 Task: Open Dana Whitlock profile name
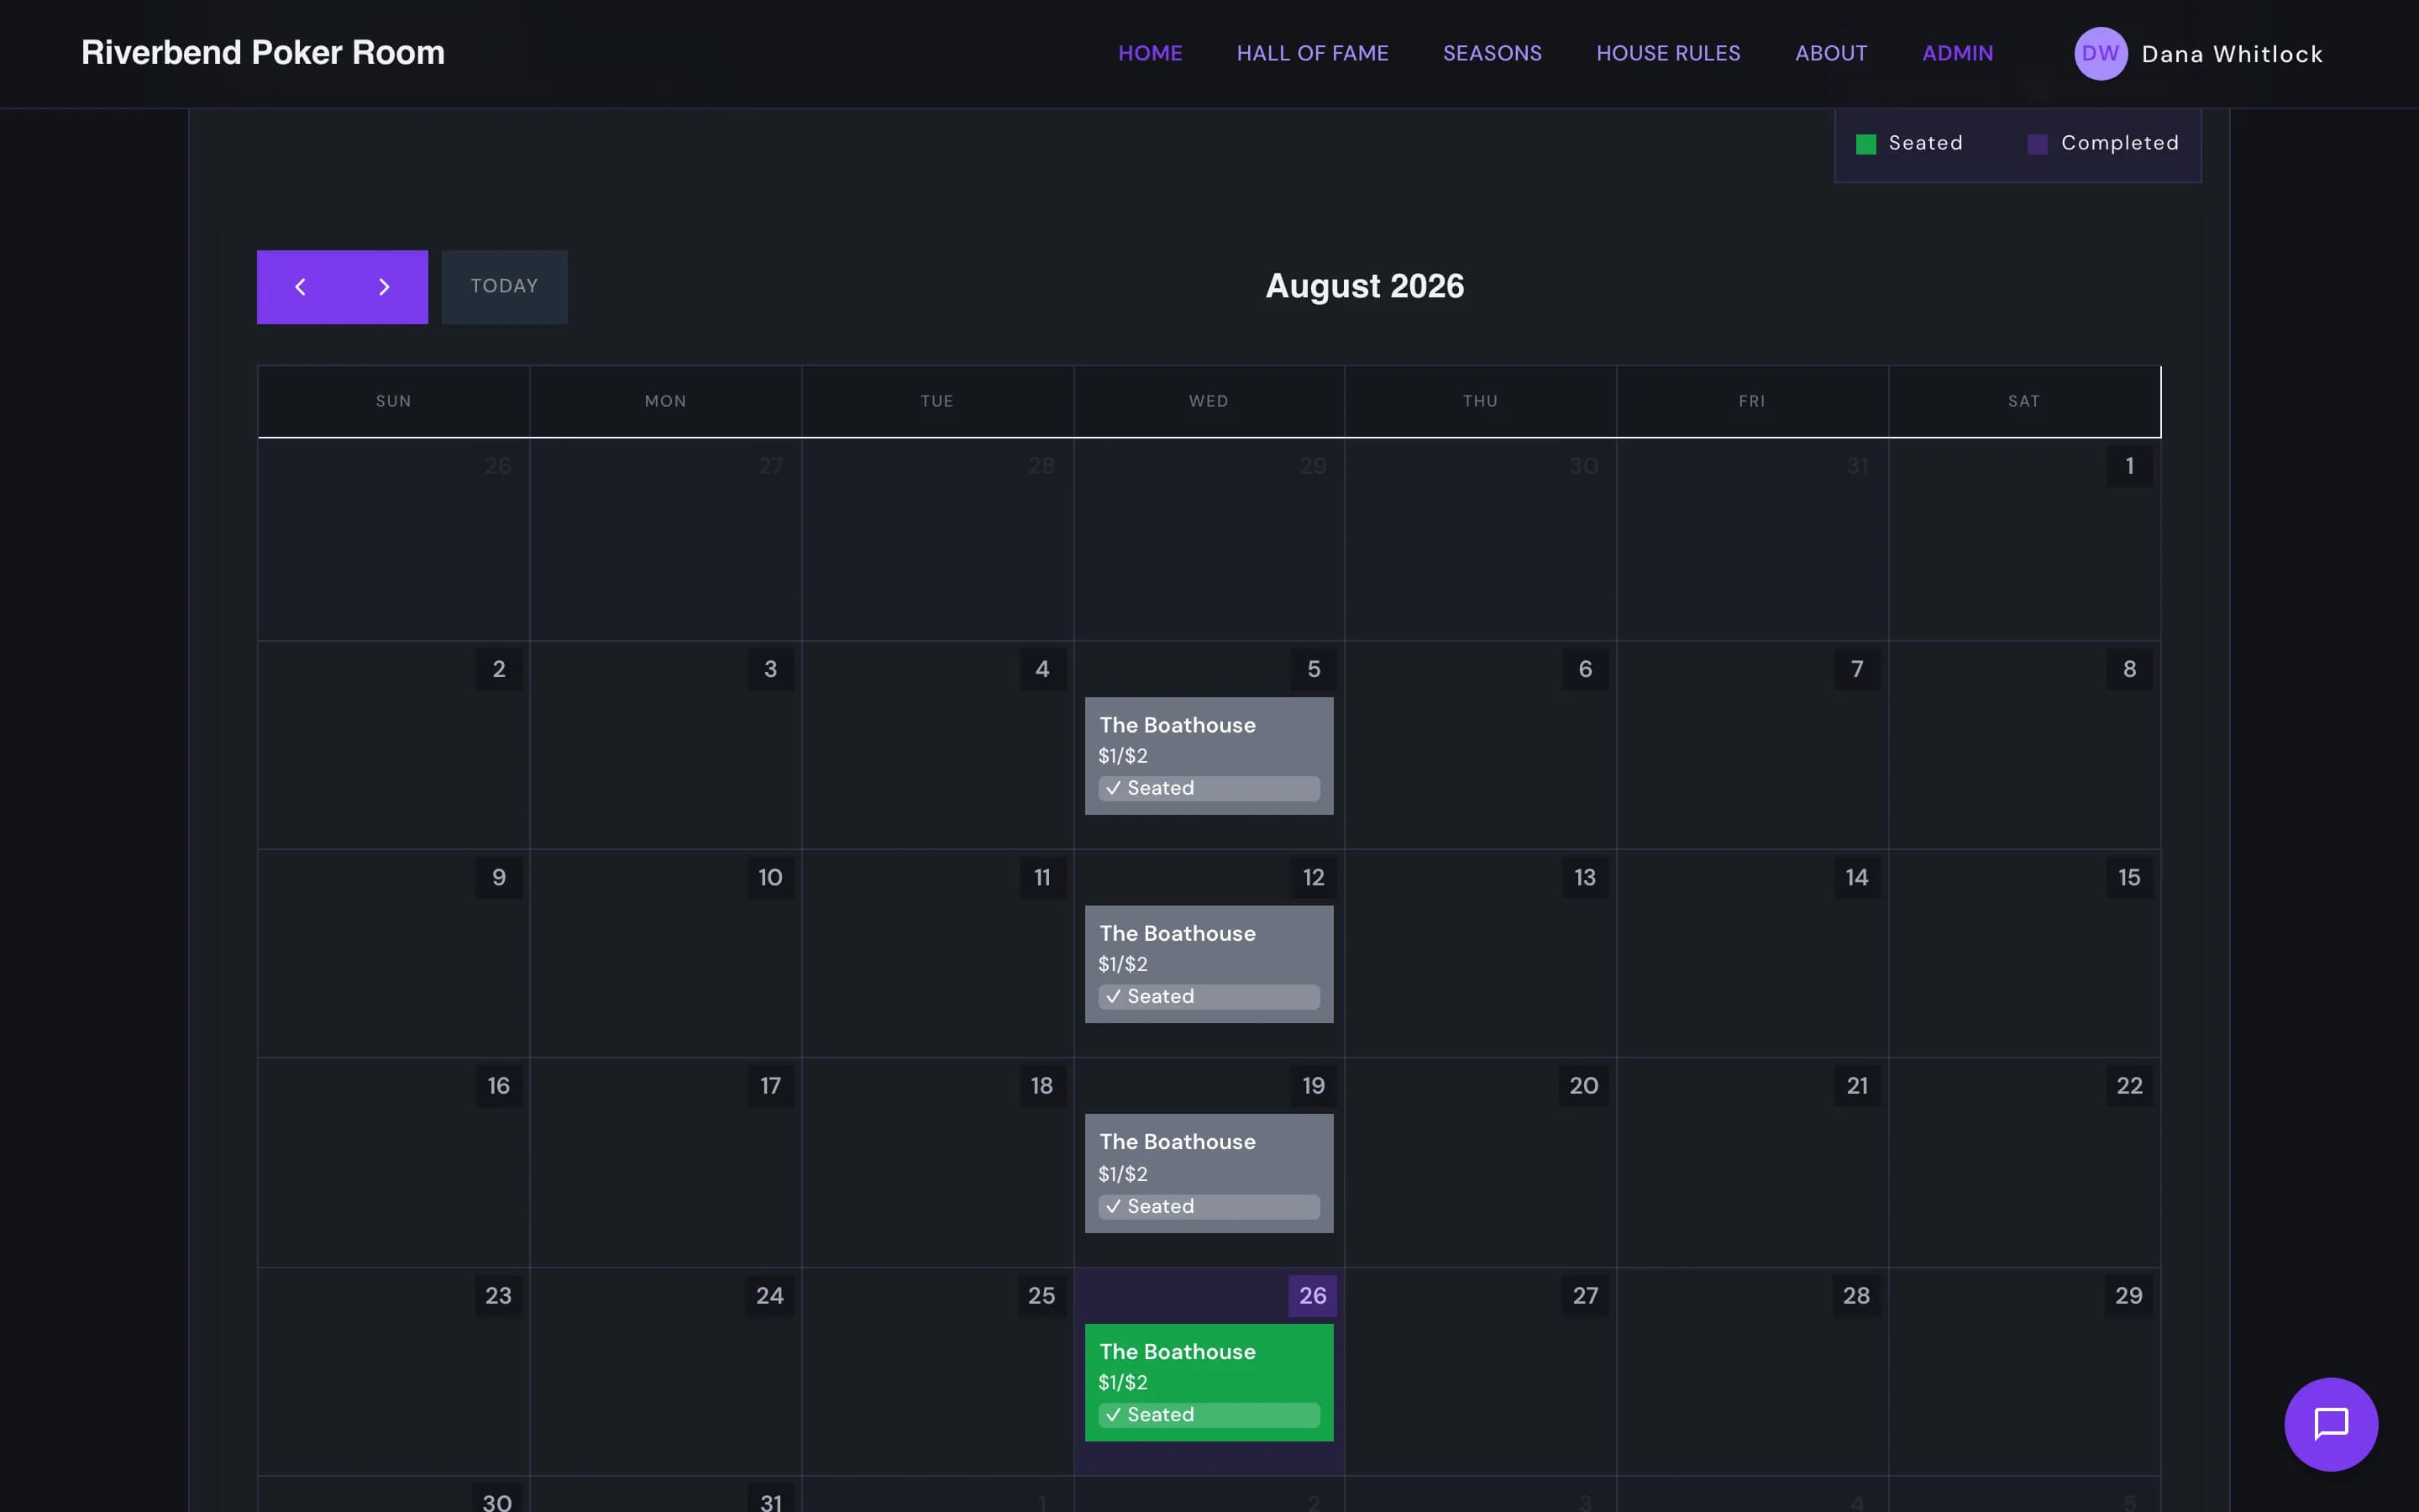coord(2232,54)
